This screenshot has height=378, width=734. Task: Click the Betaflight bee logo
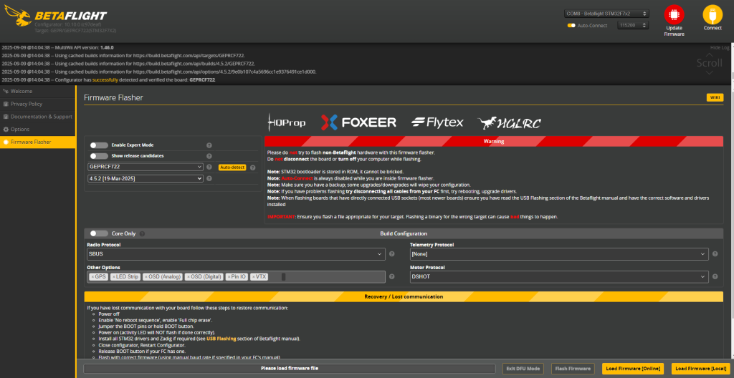point(17,16)
